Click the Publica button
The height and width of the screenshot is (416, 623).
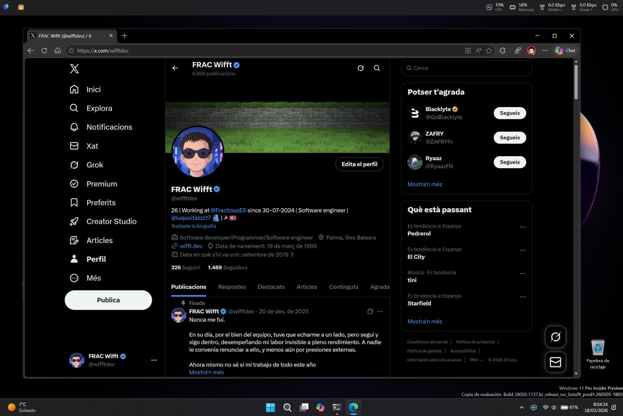point(109,300)
